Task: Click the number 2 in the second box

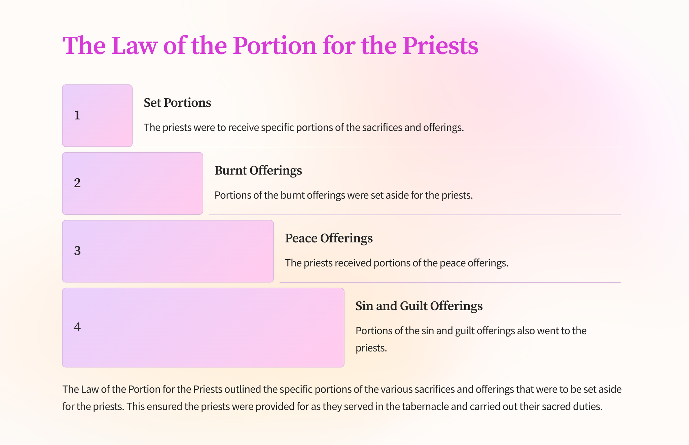Action: [x=77, y=183]
